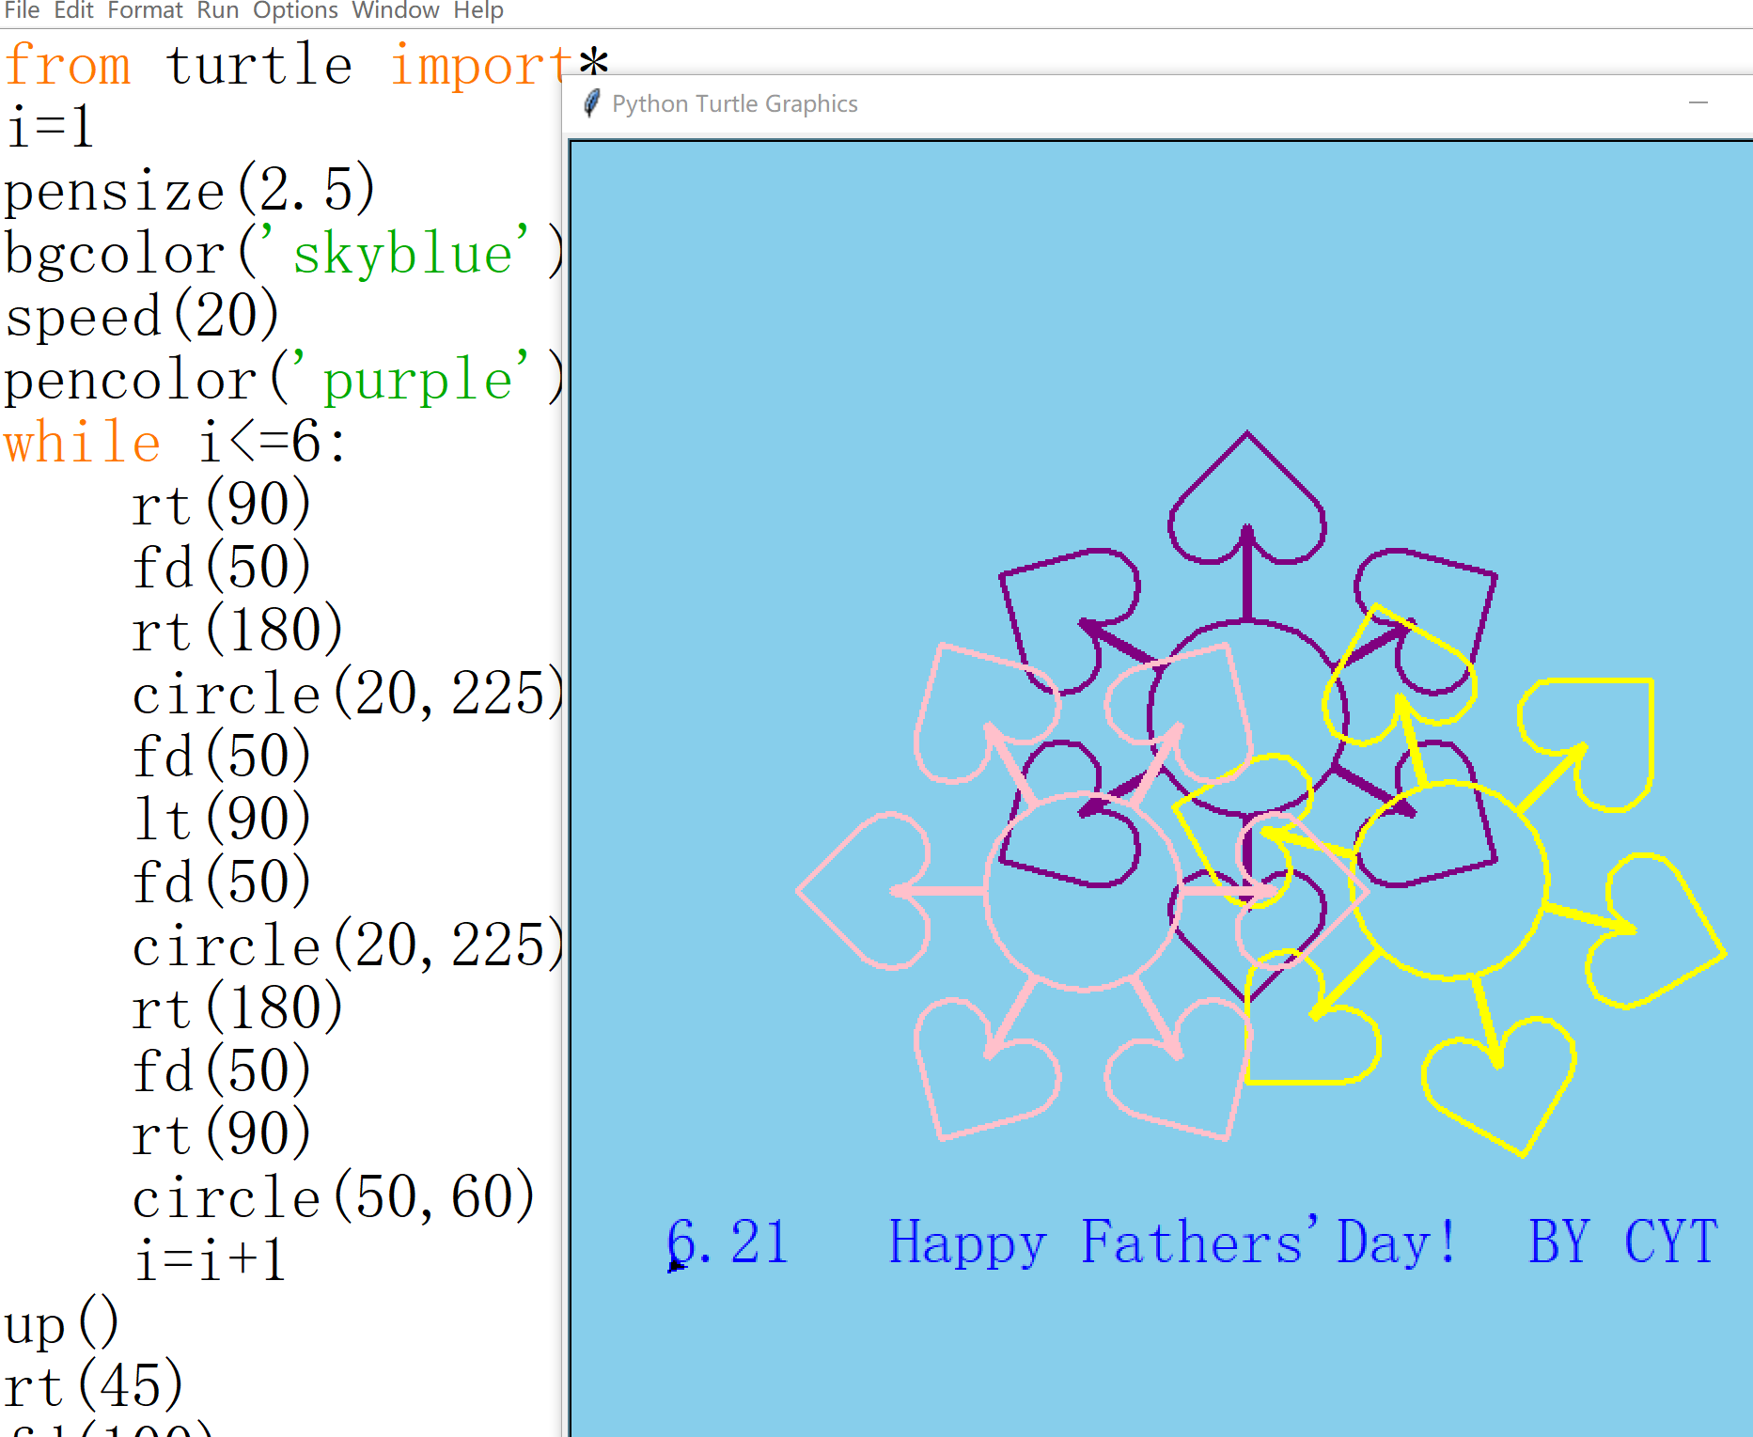Minimize the Python Turtle Graphics window
1753x1437 pixels.
(1698, 103)
